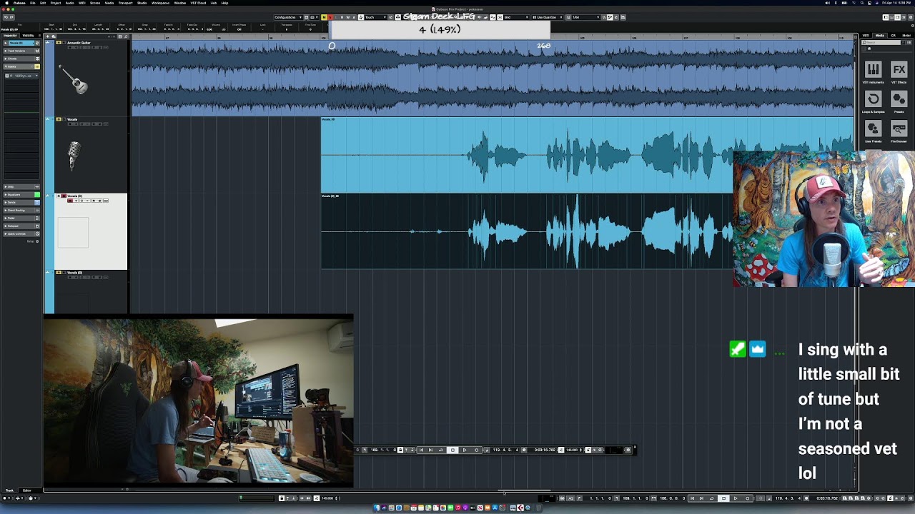The width and height of the screenshot is (915, 514).
Task: Click play in the floating transport bar
Action: [464, 450]
